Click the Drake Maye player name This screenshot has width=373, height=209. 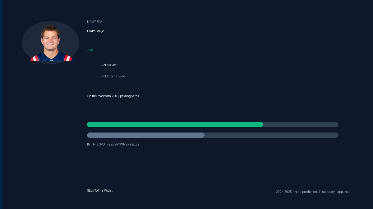tap(95, 31)
